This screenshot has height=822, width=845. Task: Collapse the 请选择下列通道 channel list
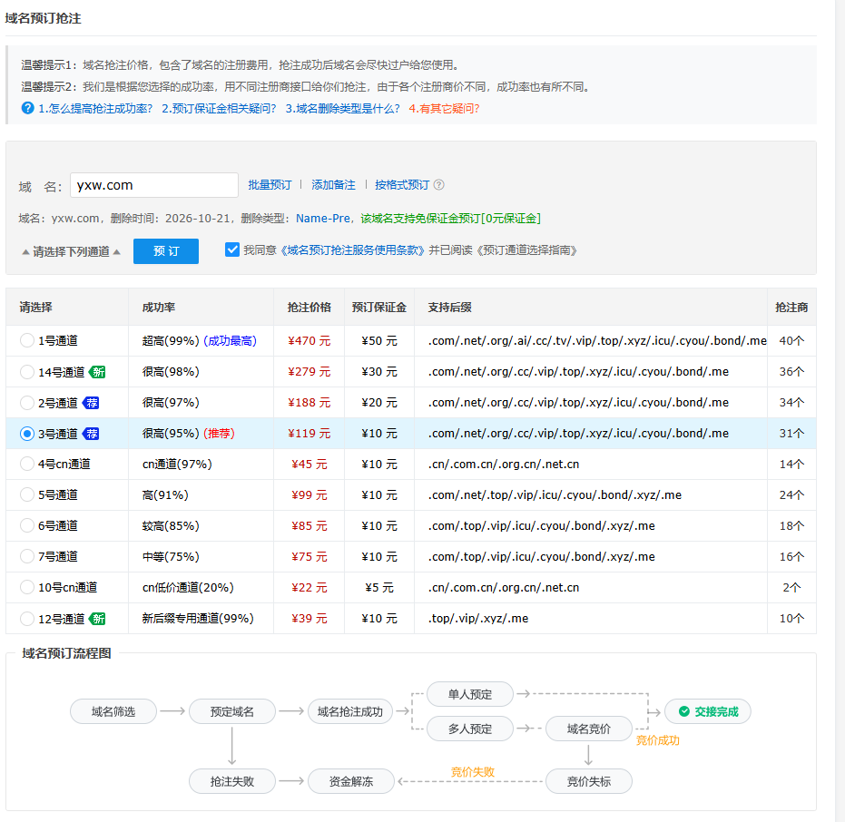point(71,251)
